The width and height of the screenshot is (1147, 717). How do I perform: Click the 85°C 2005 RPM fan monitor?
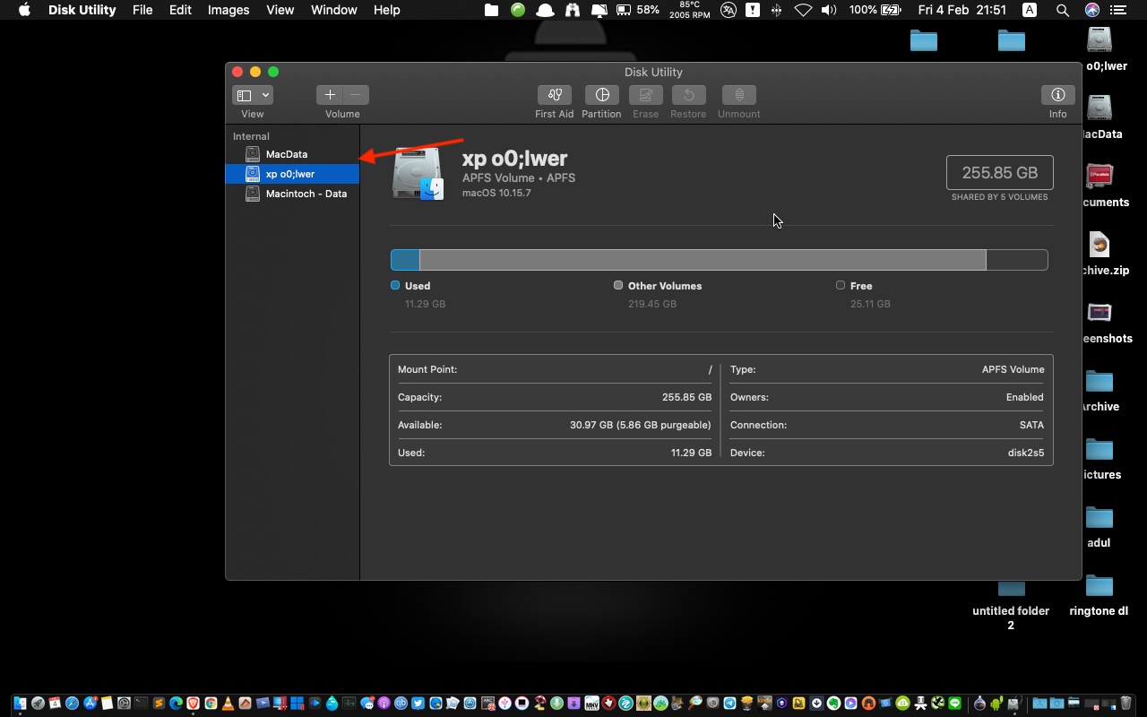coord(690,10)
